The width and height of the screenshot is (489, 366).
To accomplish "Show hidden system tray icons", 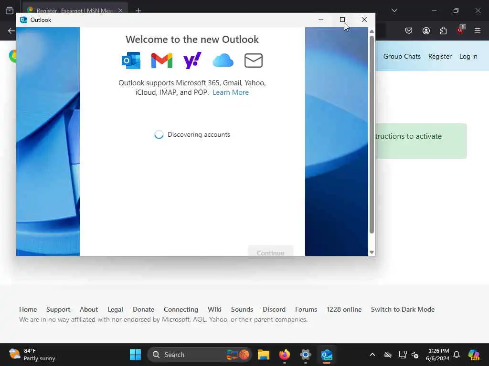I will pos(372,355).
